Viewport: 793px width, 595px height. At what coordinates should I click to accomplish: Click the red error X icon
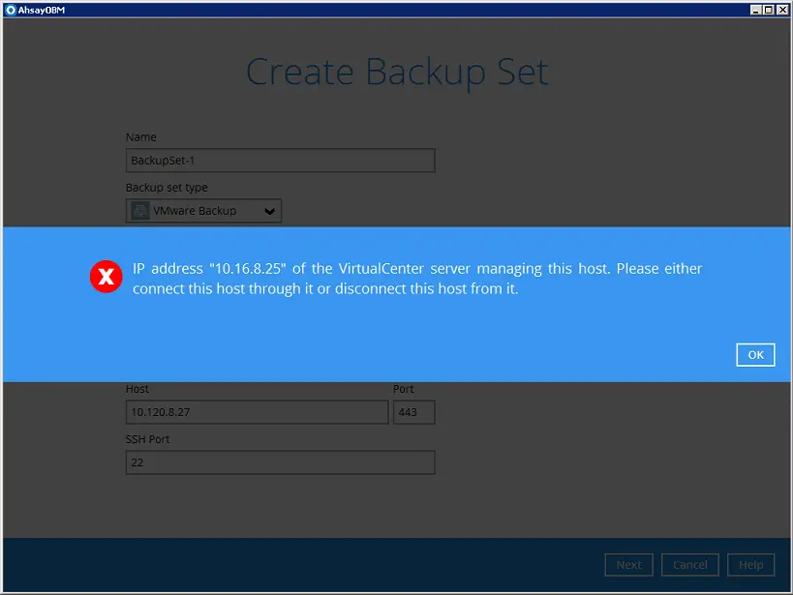pyautogui.click(x=106, y=277)
